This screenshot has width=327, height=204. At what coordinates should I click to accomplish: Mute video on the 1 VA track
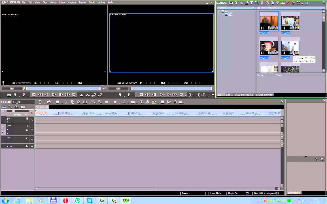click(x=27, y=126)
